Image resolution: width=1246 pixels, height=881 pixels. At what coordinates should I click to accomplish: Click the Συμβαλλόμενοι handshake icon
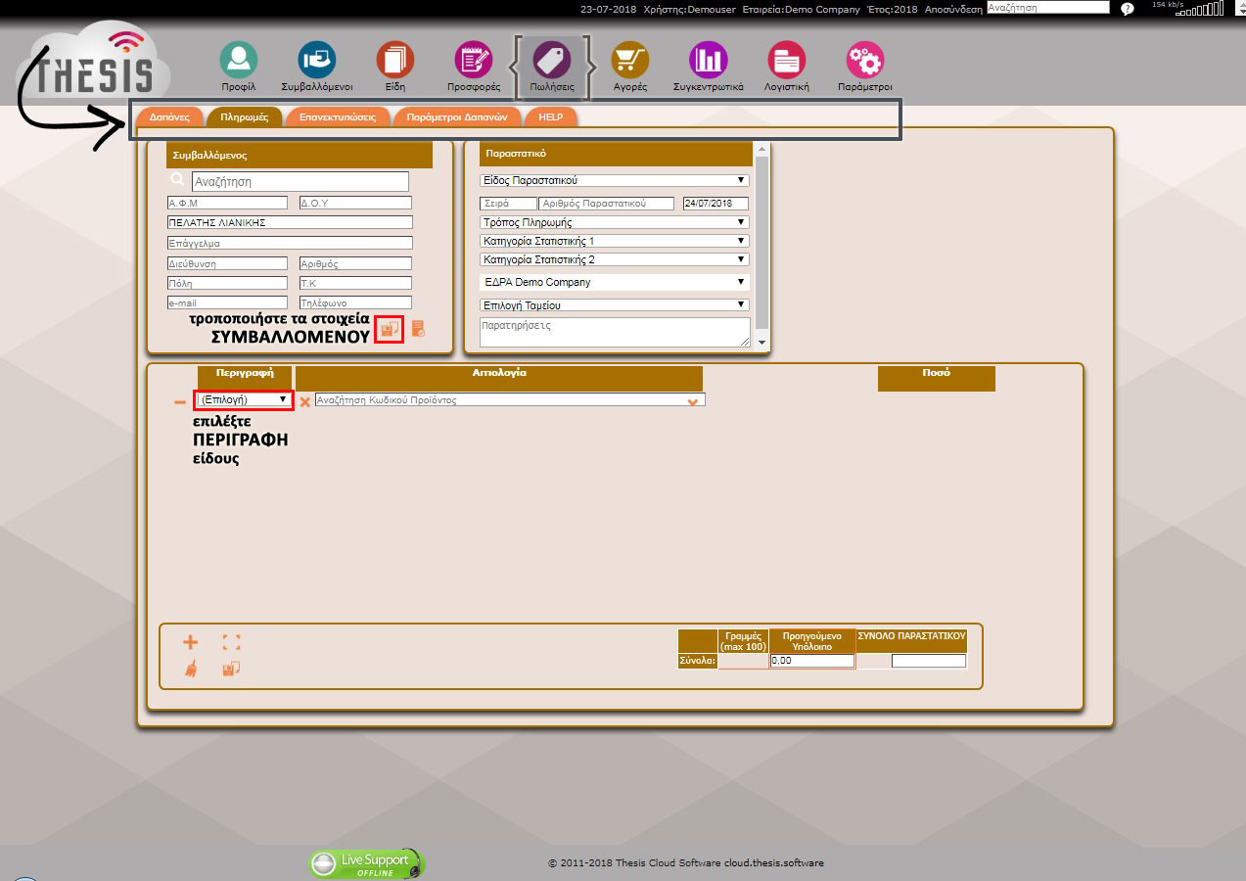point(316,60)
